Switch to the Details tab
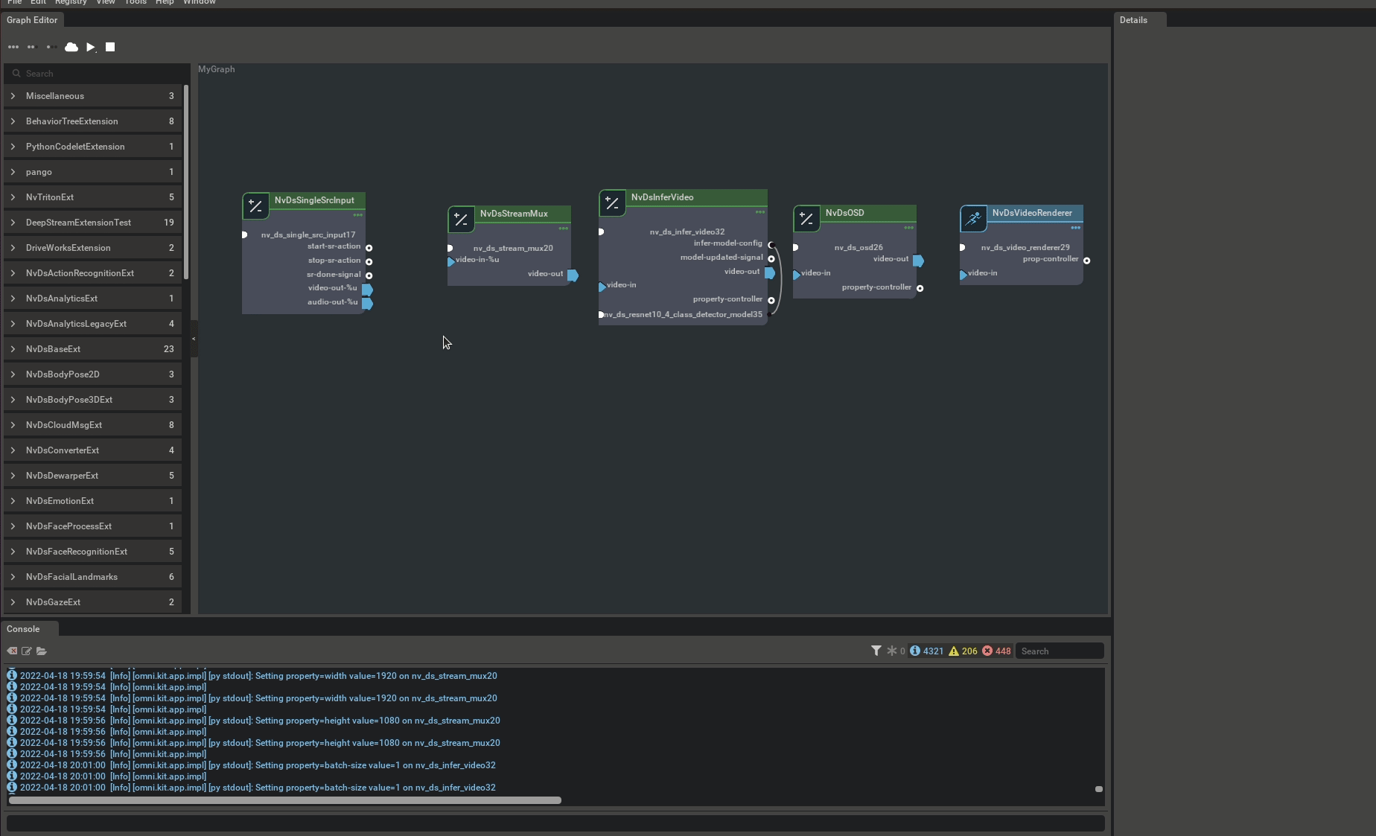Image resolution: width=1376 pixels, height=836 pixels. pos(1134,20)
